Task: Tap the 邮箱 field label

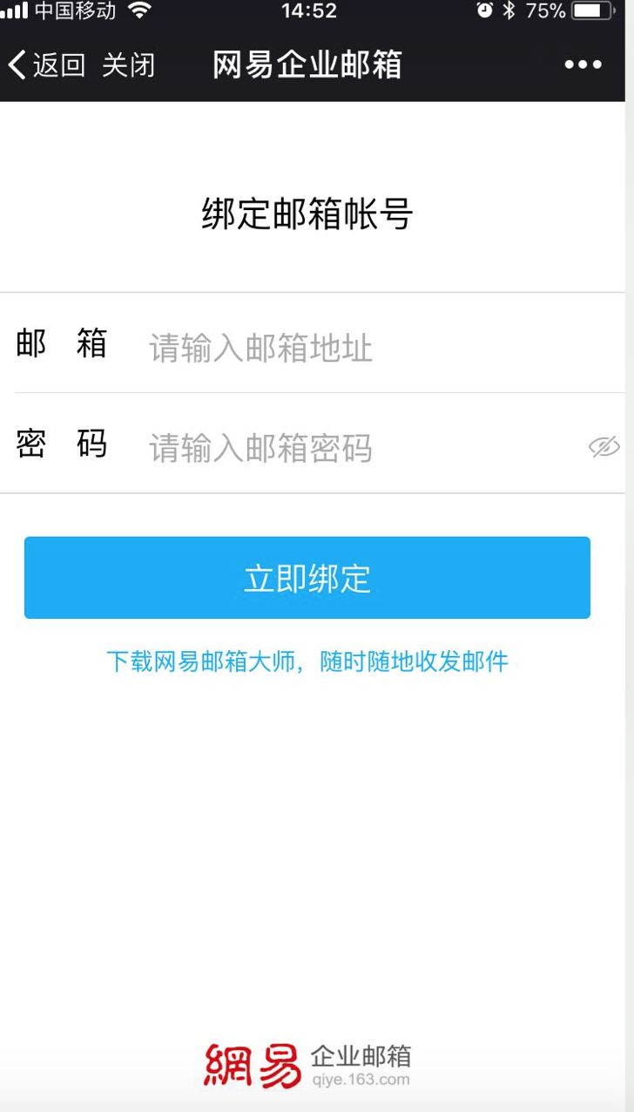Action: (x=62, y=343)
